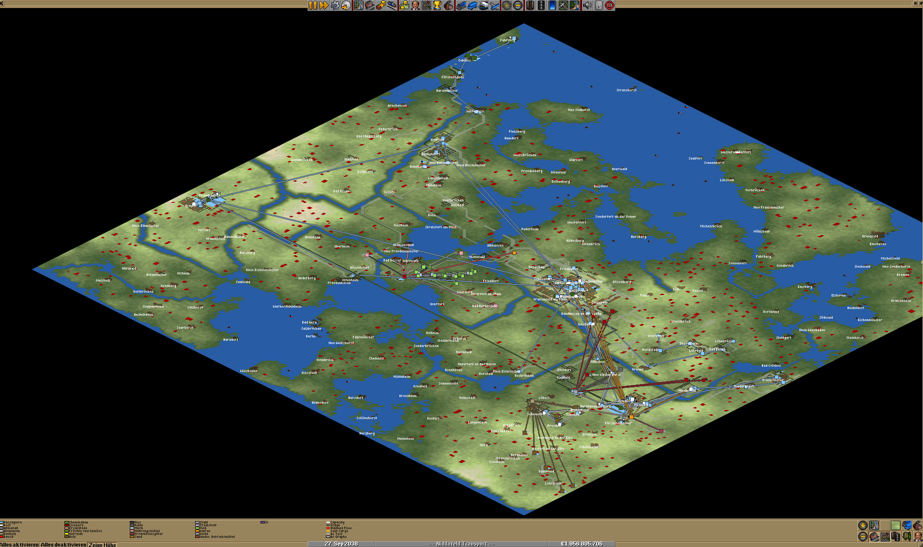Open the ship list icon
The width and height of the screenshot is (923, 547).
click(x=483, y=5)
